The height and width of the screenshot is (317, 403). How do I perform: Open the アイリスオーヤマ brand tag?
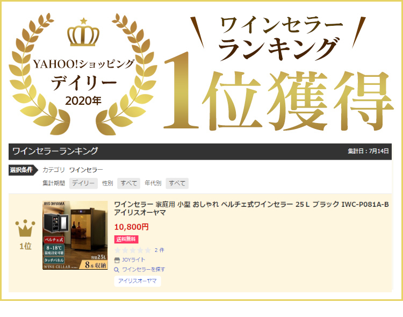point(138,281)
